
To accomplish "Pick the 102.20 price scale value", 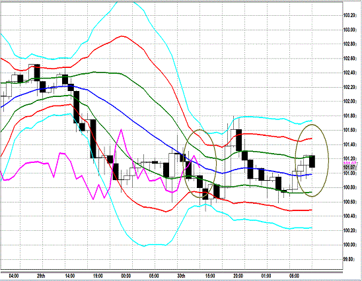I will [x=350, y=87].
